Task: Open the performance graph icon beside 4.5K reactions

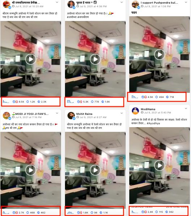Action: click(x=135, y=97)
